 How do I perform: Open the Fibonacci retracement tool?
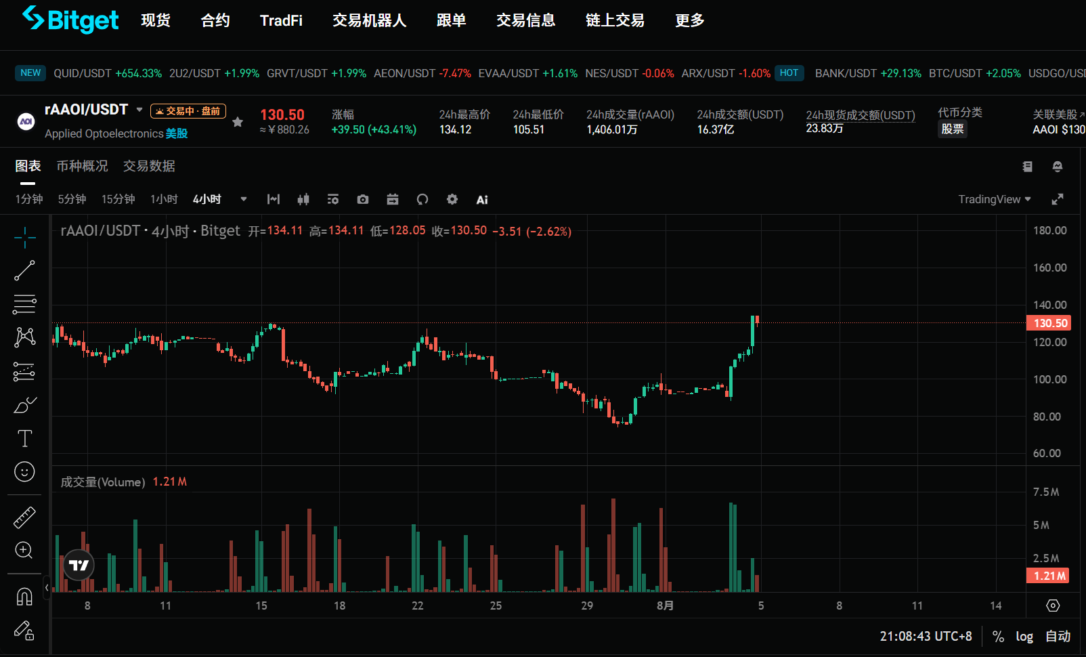click(24, 304)
